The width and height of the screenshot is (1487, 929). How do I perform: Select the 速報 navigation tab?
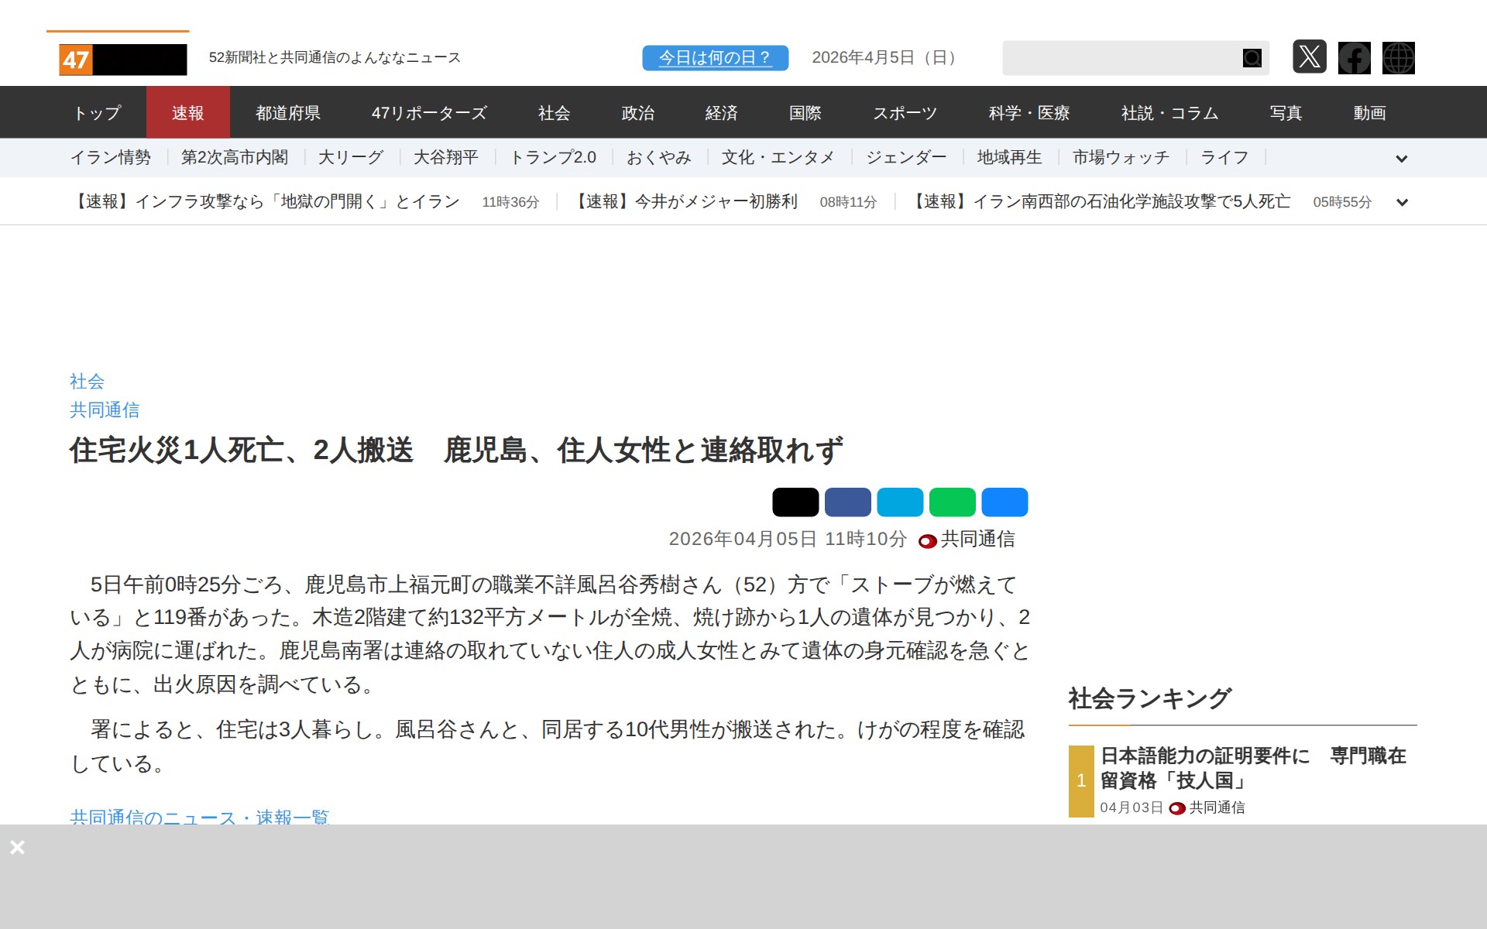pos(187,113)
